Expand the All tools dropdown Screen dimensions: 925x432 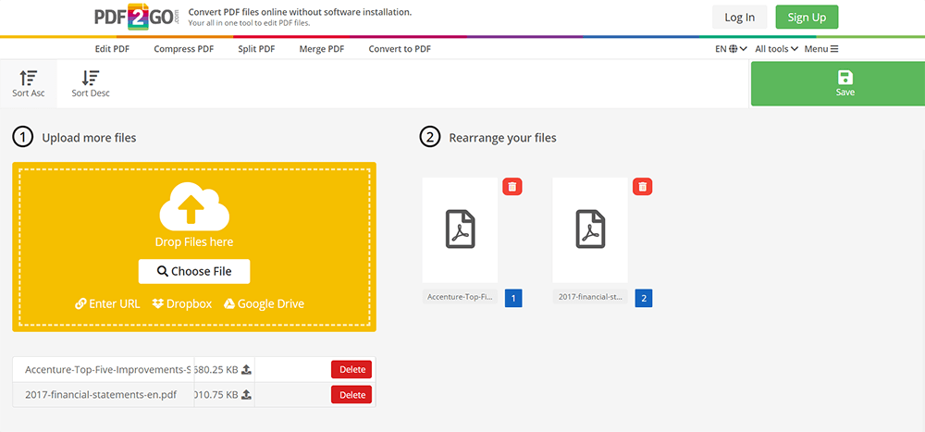click(x=776, y=49)
